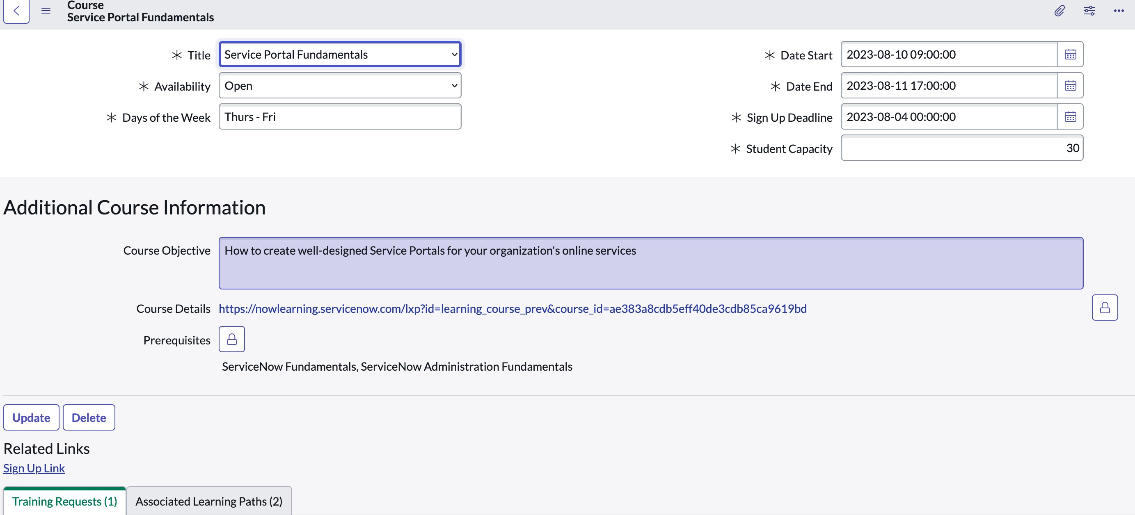
Task: Switch to Training Requests tab
Action: click(x=65, y=501)
